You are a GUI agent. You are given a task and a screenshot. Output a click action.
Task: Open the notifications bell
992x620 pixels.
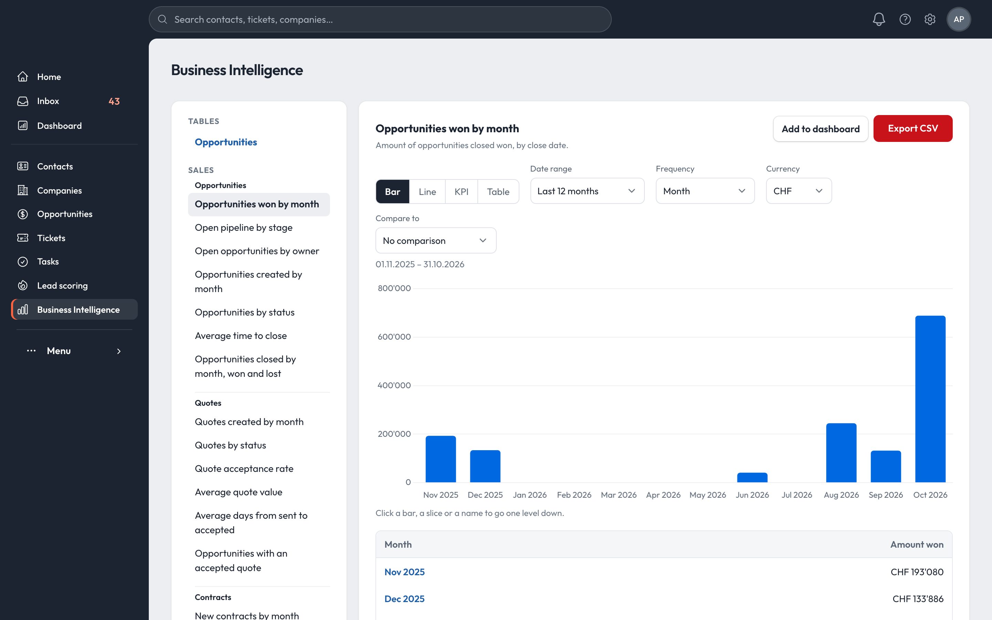click(878, 19)
